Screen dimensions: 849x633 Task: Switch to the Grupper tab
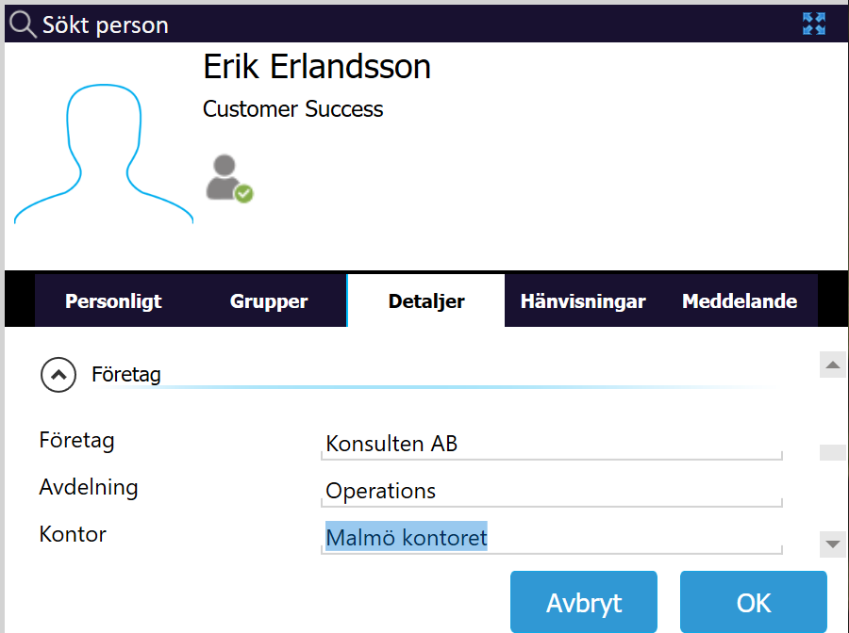(x=269, y=300)
